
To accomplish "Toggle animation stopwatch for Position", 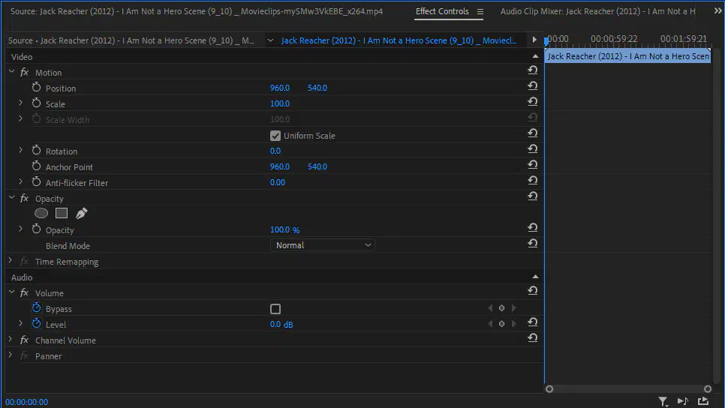I will (36, 87).
